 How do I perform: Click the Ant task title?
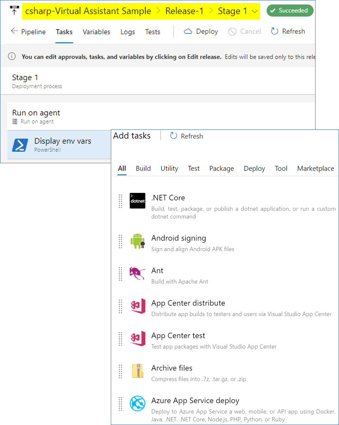click(x=157, y=270)
